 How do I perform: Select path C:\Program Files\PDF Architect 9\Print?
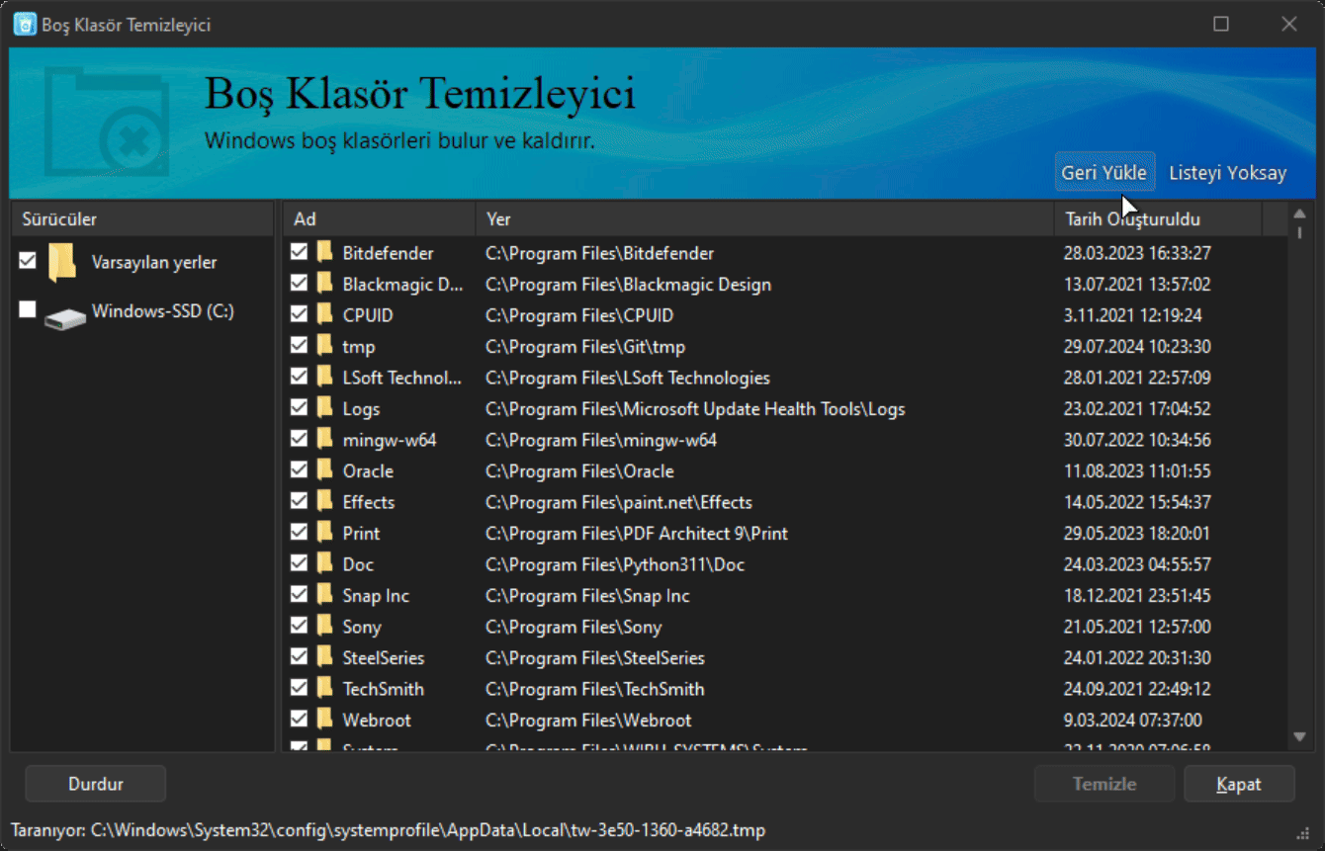pos(637,534)
